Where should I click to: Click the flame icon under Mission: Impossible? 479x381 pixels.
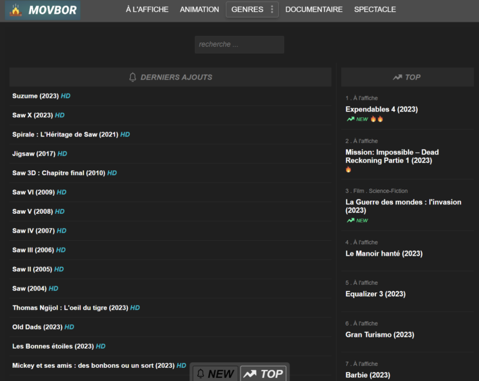point(349,170)
